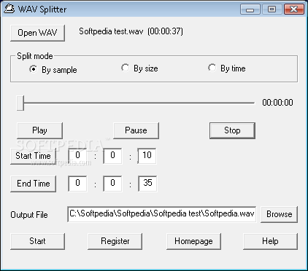Screen dimensions: 308x271
Task: Focus the Start Time hours field
Action: (77, 156)
